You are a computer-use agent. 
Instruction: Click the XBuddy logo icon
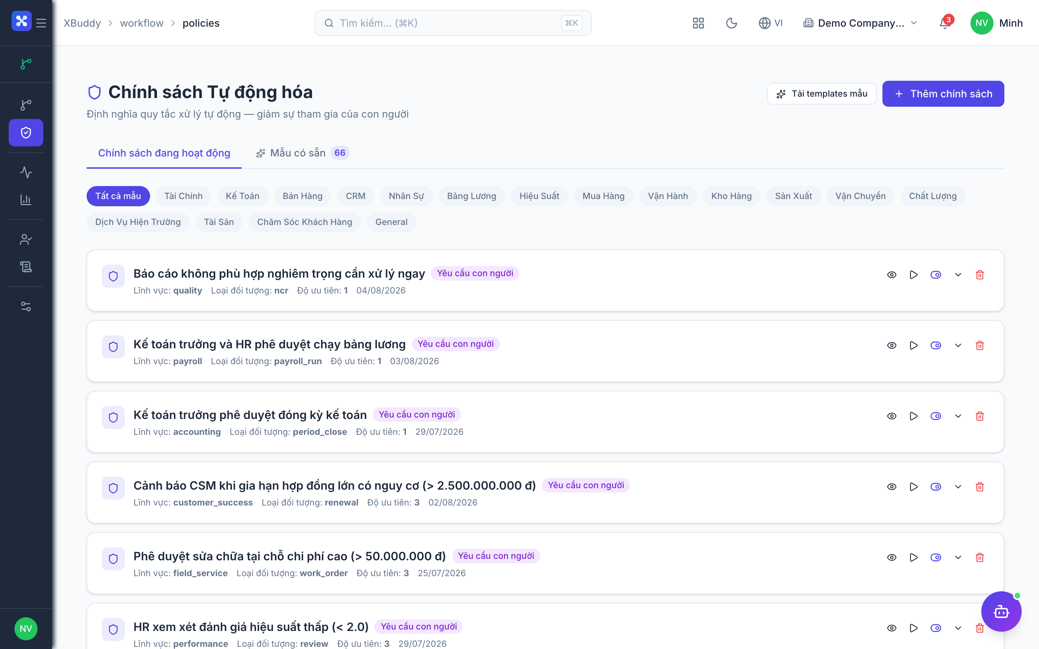click(22, 21)
